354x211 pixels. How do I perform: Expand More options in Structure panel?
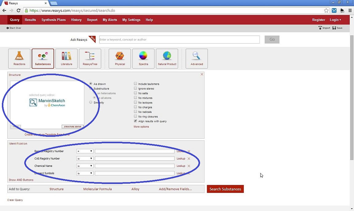pyautogui.click(x=141, y=127)
